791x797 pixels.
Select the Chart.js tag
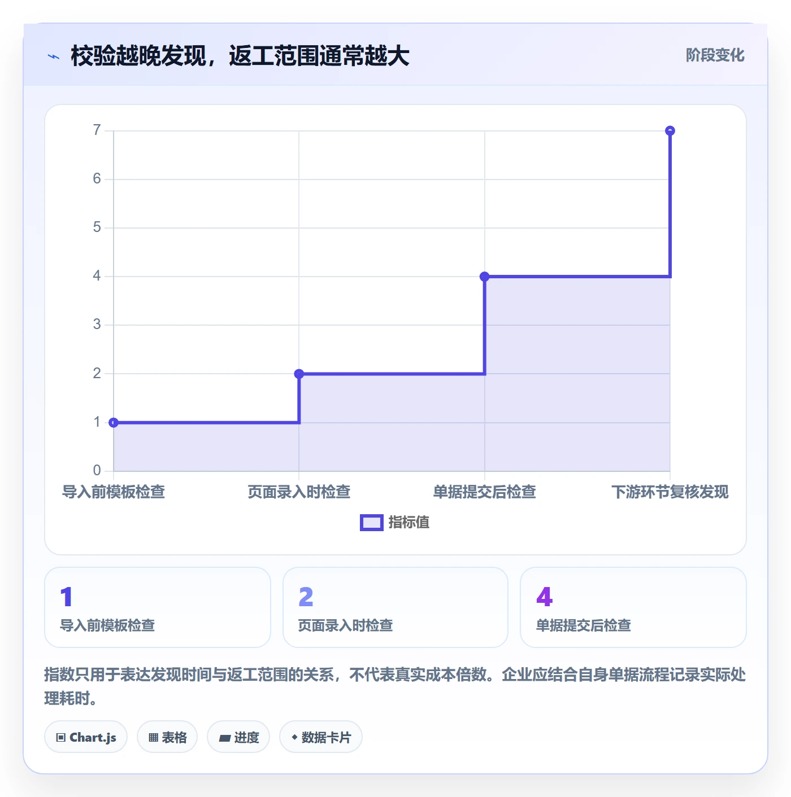click(x=86, y=737)
